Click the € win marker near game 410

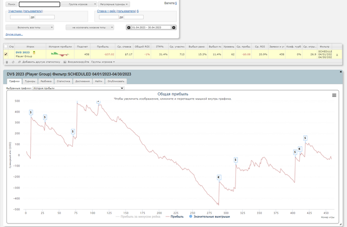299,149
